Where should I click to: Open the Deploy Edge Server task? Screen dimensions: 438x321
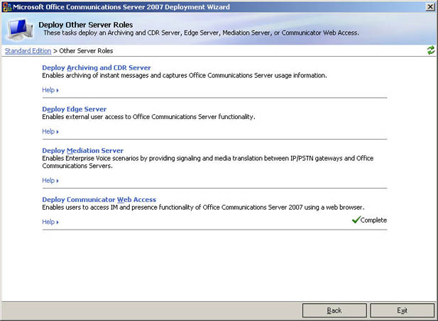(x=75, y=109)
